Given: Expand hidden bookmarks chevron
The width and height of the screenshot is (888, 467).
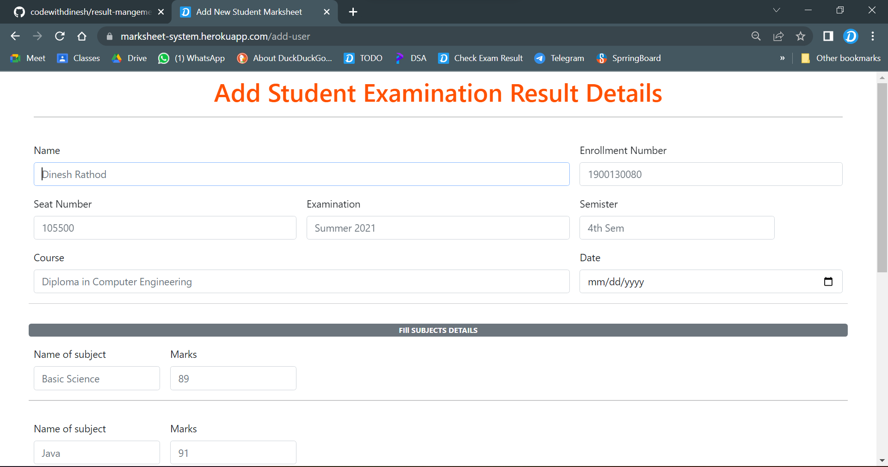Looking at the screenshot, I should (783, 58).
